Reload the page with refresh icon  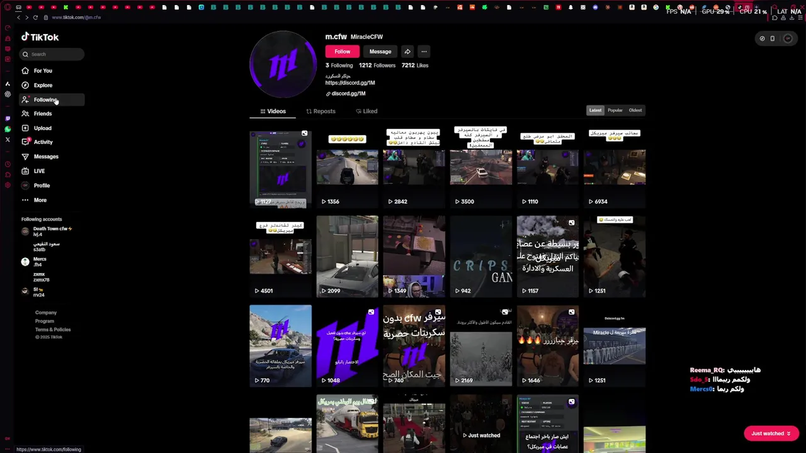pos(35,18)
